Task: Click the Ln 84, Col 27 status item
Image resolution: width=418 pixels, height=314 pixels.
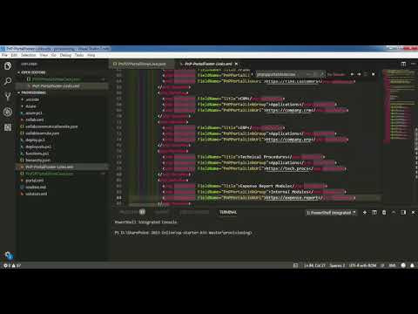Action: [314, 265]
